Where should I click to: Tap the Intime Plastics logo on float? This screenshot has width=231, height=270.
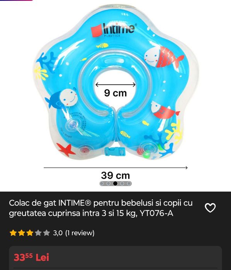click(114, 30)
